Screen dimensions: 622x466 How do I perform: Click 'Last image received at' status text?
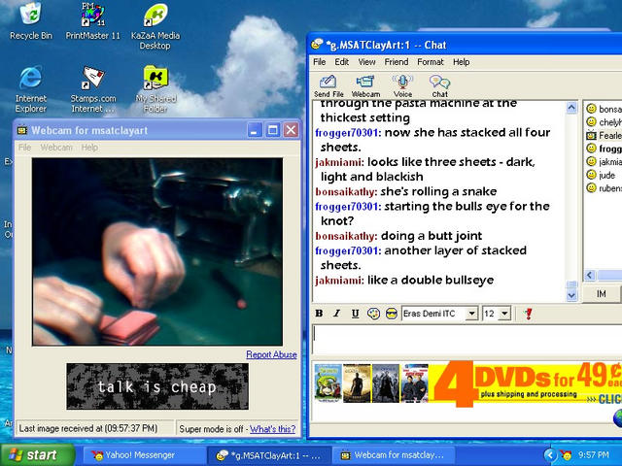pyautogui.click(x=88, y=429)
